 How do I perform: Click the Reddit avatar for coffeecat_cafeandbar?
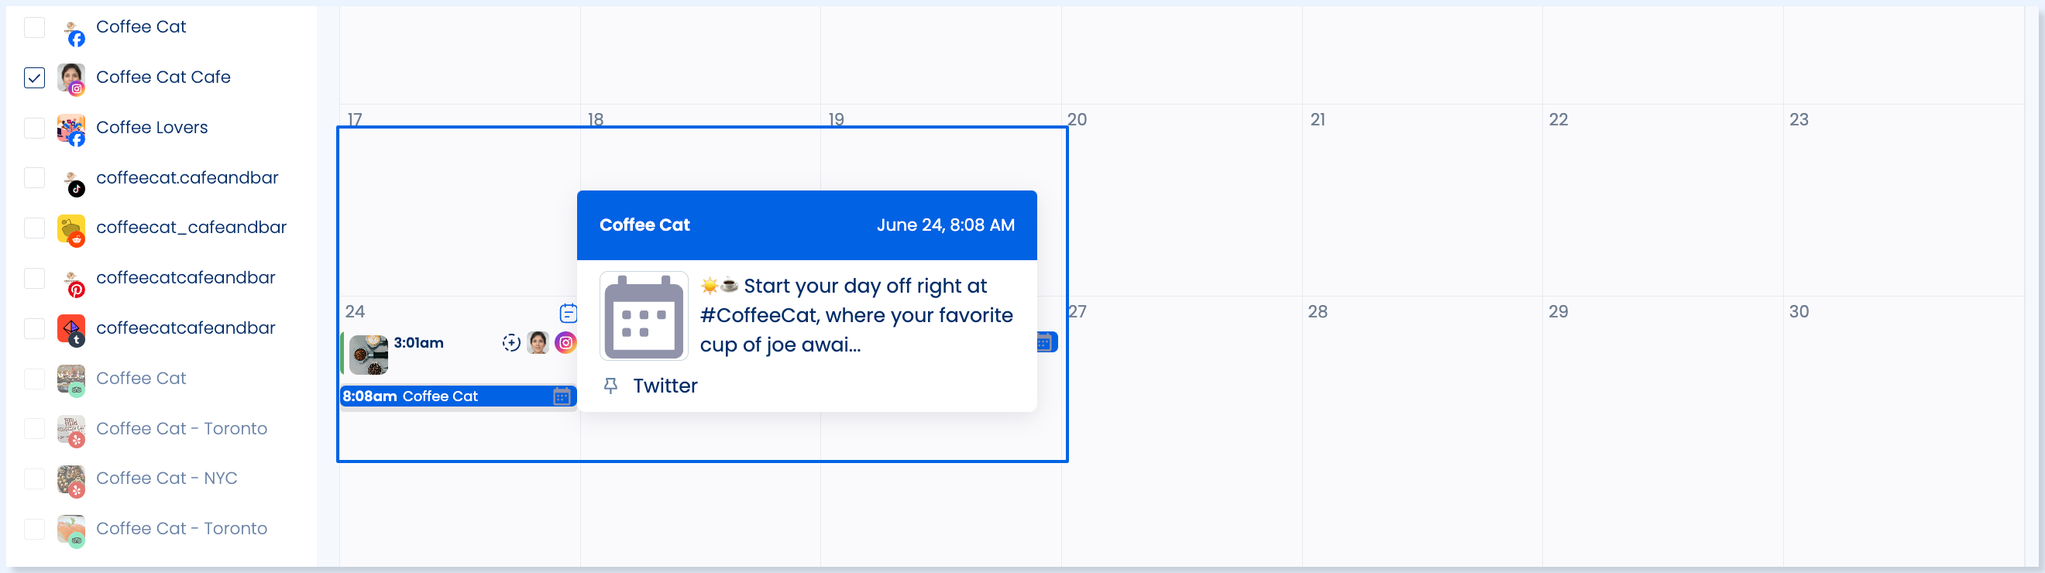pyautogui.click(x=71, y=231)
